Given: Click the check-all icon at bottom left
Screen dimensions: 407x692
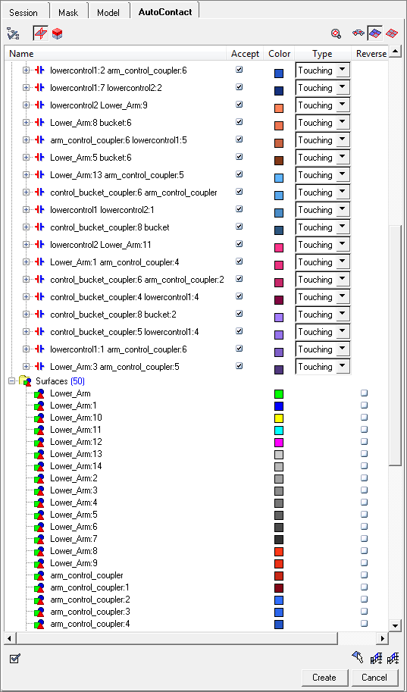Looking at the screenshot, I should (14, 659).
